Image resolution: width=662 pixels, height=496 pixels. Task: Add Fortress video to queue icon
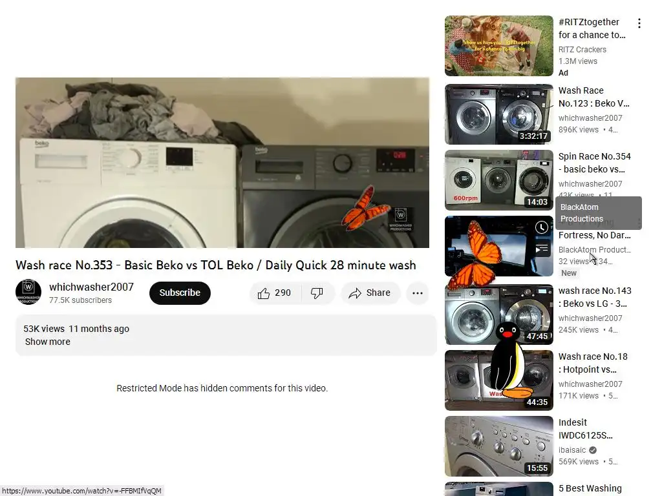[542, 249]
